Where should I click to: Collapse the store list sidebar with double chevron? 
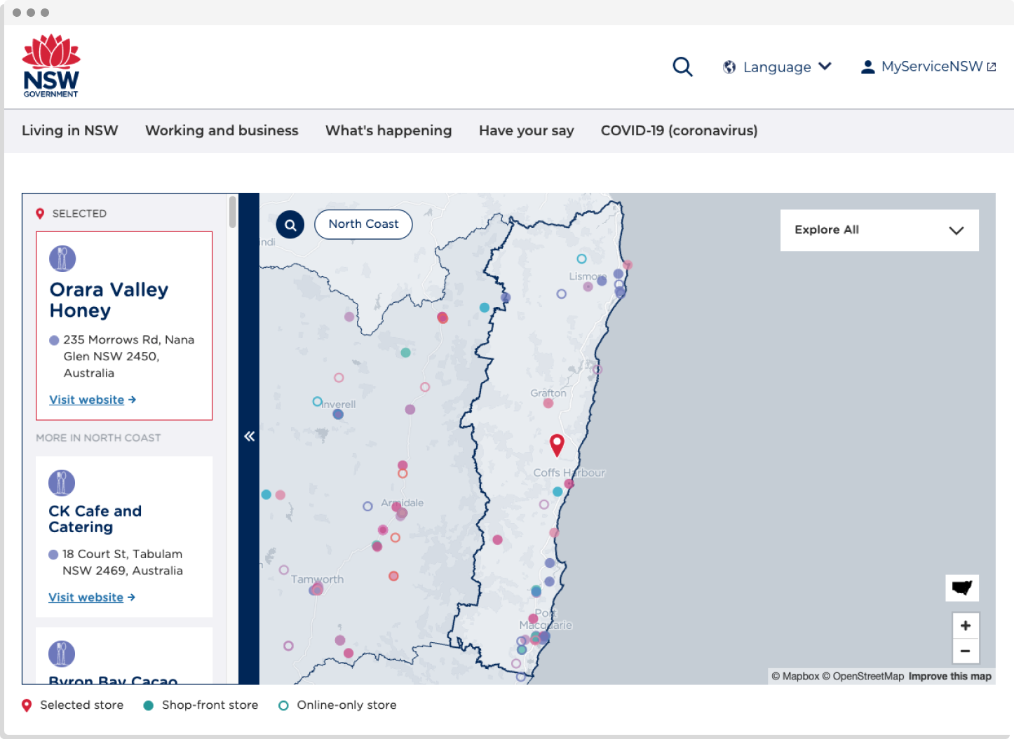pos(249,436)
